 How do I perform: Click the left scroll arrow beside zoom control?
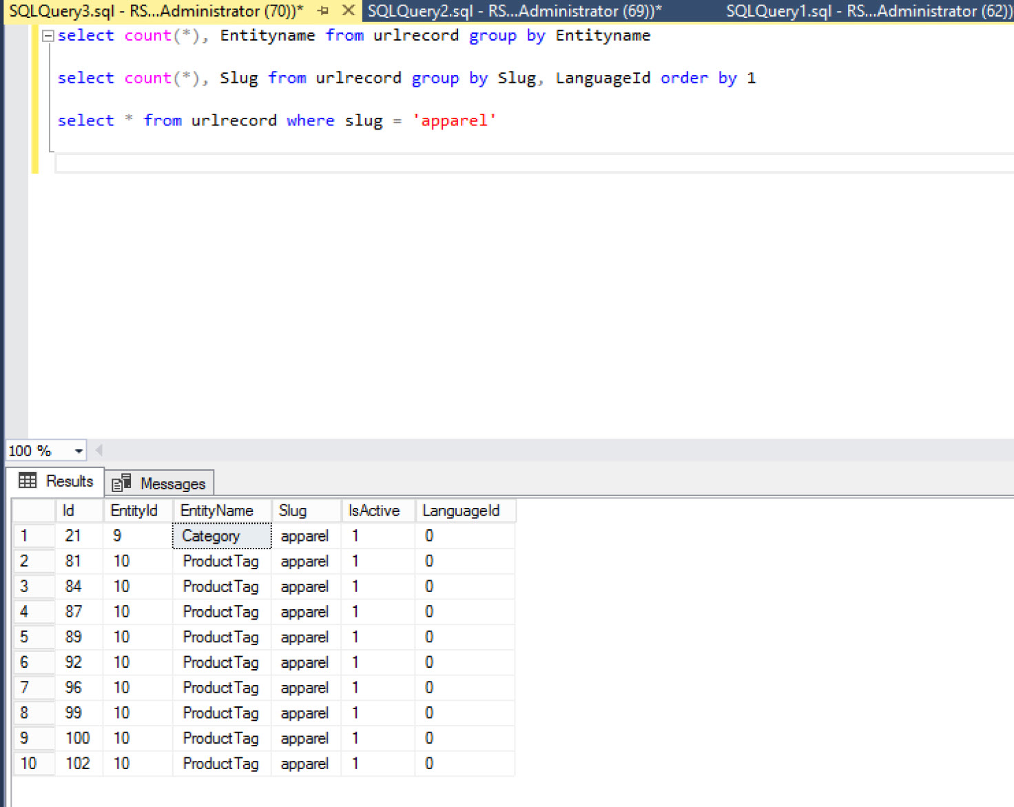99,450
